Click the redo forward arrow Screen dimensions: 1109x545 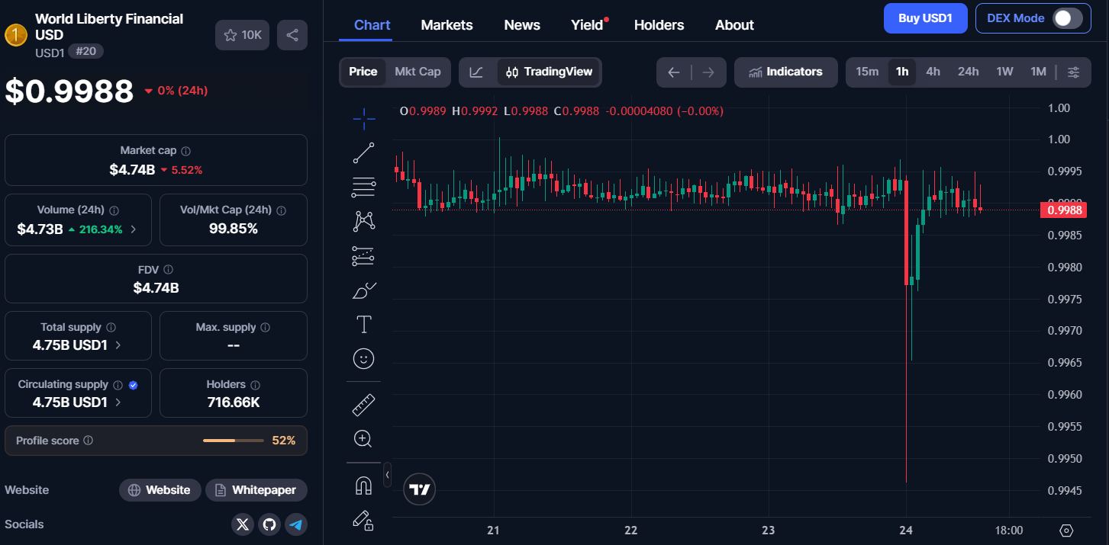708,72
